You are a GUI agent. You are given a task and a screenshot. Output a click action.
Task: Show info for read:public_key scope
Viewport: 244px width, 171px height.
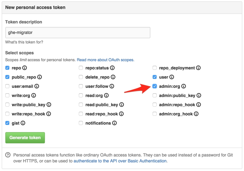[122, 105]
